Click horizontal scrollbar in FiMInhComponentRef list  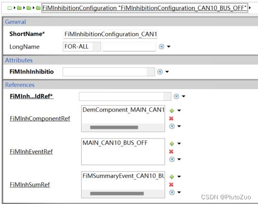tap(114, 127)
